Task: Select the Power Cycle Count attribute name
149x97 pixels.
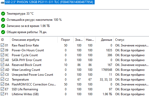Action: [x=25, y=55]
